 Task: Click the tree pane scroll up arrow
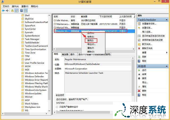[x=49, y=15]
